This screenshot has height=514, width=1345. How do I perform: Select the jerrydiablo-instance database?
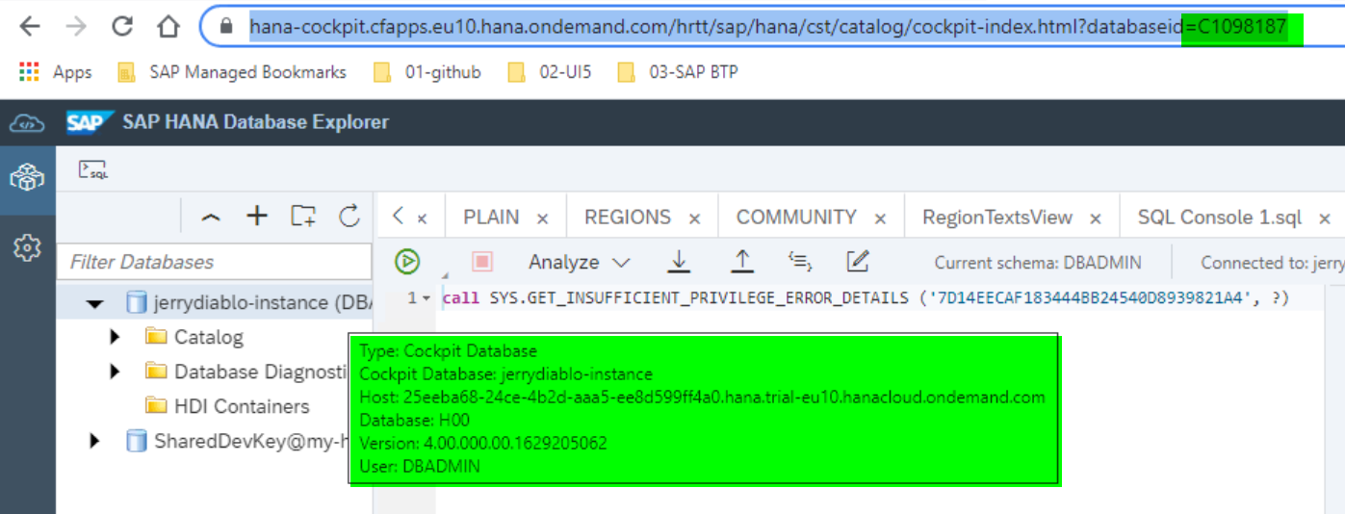click(250, 302)
